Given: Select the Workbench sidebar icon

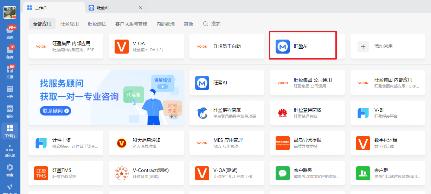Looking at the screenshot, I should tap(10, 131).
